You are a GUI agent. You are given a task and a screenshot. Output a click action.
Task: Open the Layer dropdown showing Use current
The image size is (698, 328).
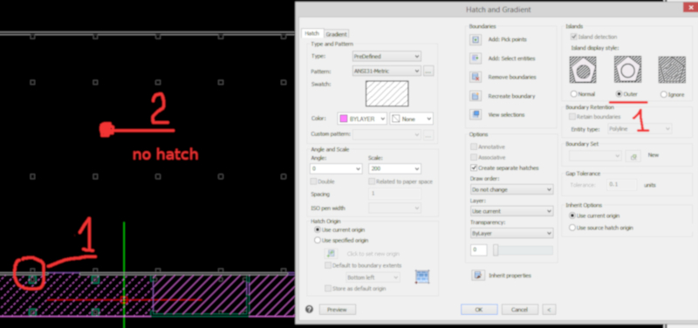[511, 211]
